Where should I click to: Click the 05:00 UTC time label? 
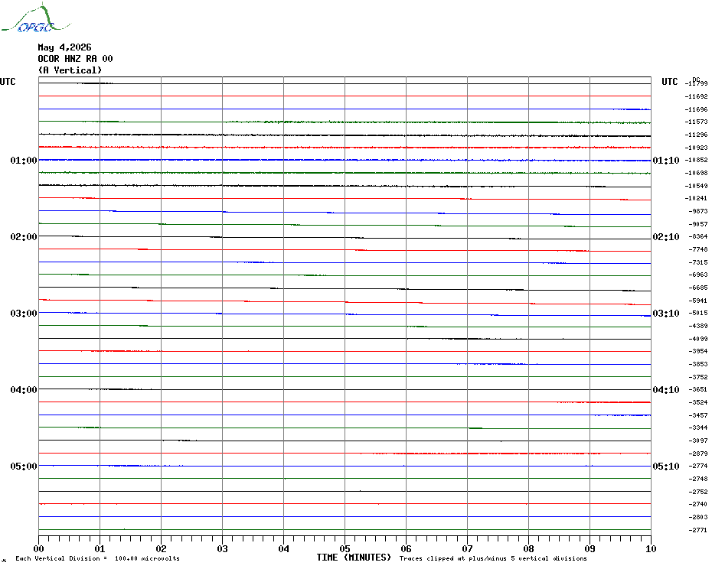pyautogui.click(x=24, y=466)
